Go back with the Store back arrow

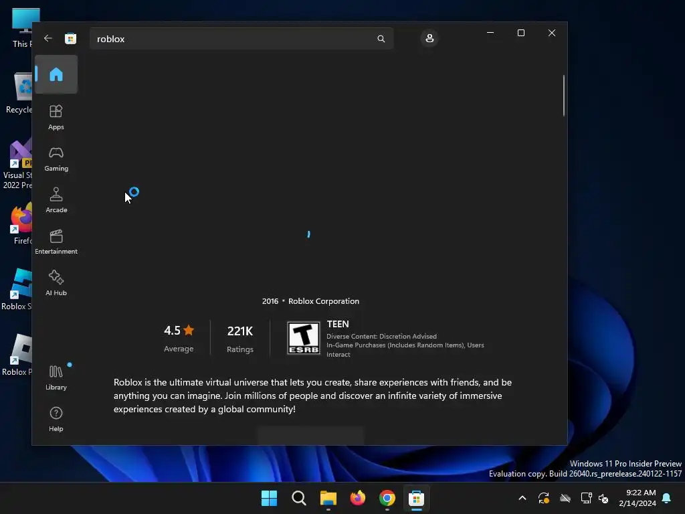click(48, 38)
